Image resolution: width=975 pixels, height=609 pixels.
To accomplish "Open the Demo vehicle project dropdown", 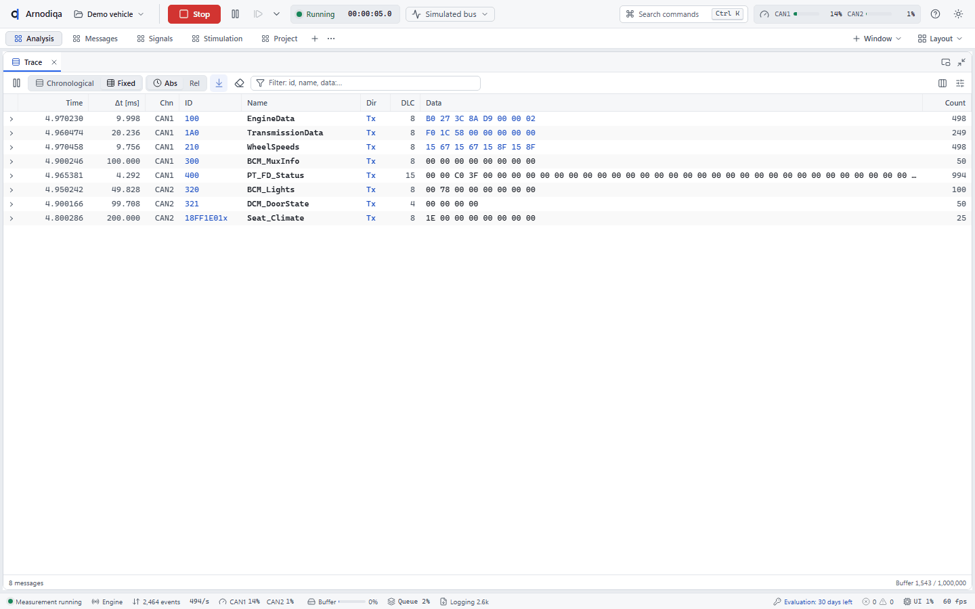I will click(x=109, y=14).
